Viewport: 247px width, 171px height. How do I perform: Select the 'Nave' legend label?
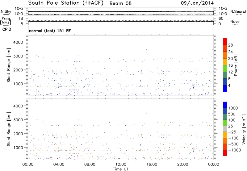235,21
